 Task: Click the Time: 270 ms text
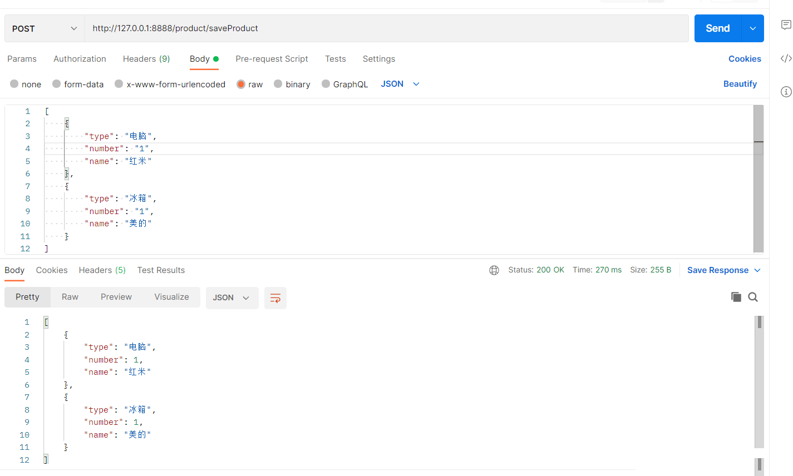tap(597, 270)
